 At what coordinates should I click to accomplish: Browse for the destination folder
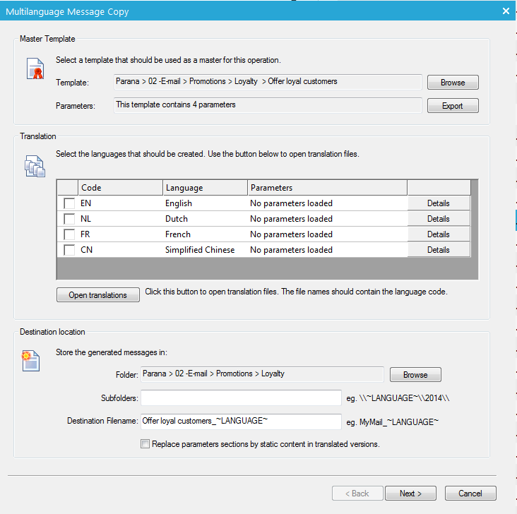(415, 375)
